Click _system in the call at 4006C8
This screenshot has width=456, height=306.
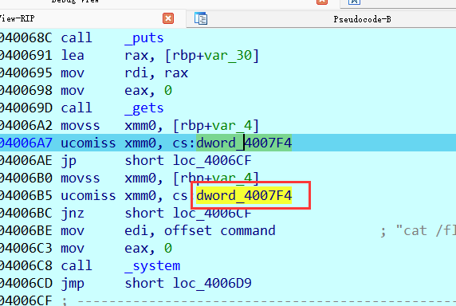pyautogui.click(x=152, y=265)
